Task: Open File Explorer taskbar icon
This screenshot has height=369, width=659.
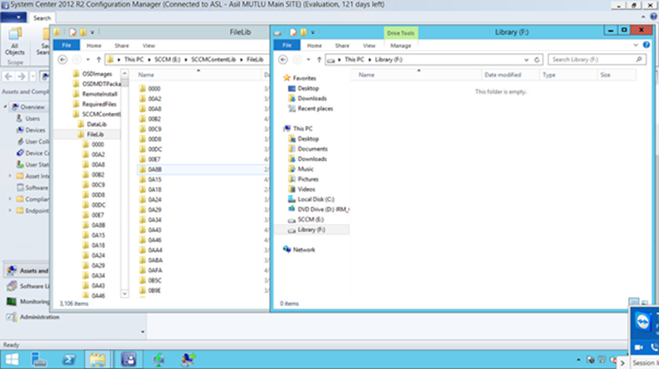Action: point(97,360)
